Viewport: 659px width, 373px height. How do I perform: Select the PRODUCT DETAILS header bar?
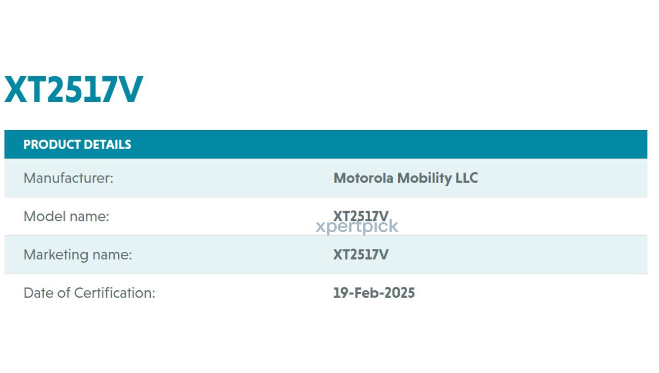326,144
